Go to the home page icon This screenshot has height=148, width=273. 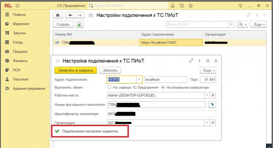point(58,15)
